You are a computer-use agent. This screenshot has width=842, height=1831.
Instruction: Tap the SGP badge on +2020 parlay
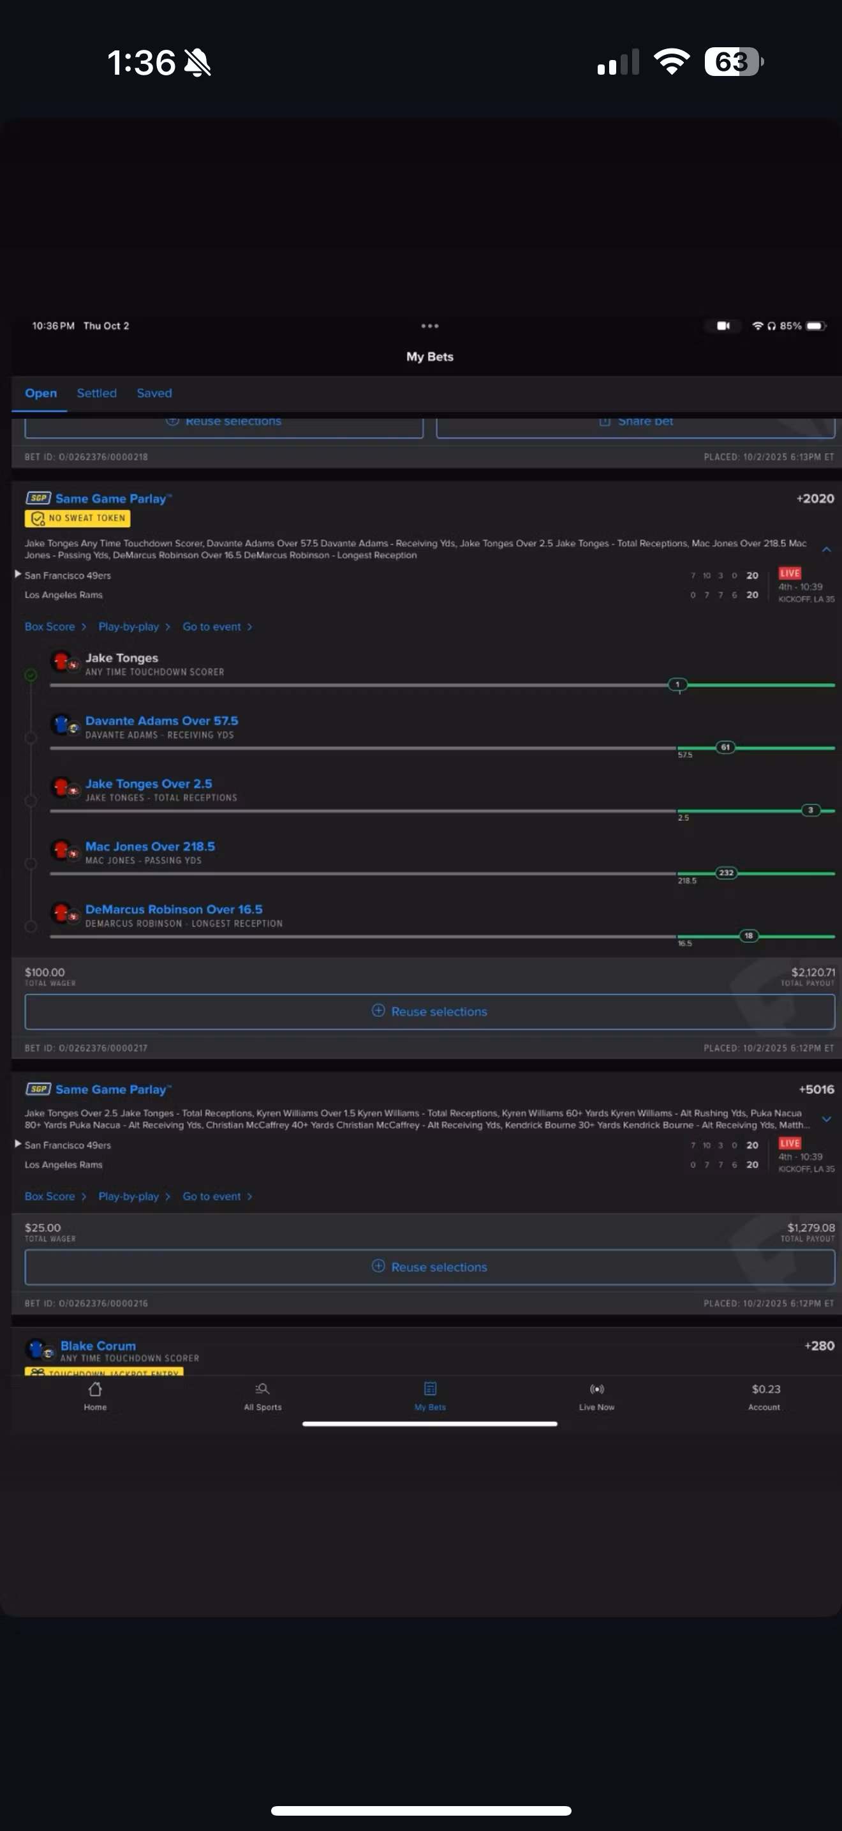pos(38,498)
